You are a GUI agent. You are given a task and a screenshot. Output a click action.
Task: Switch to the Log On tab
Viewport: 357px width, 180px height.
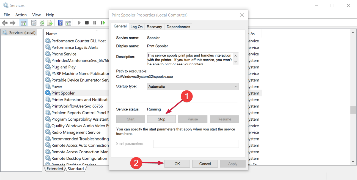(x=137, y=27)
